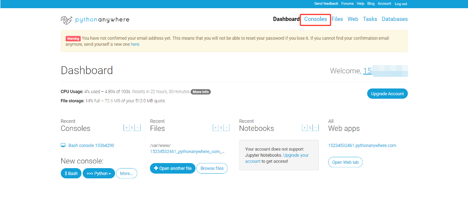Click the 'Resets in 22 hours, 30 minutes' text
The height and width of the screenshot is (213, 468).
(x=161, y=92)
